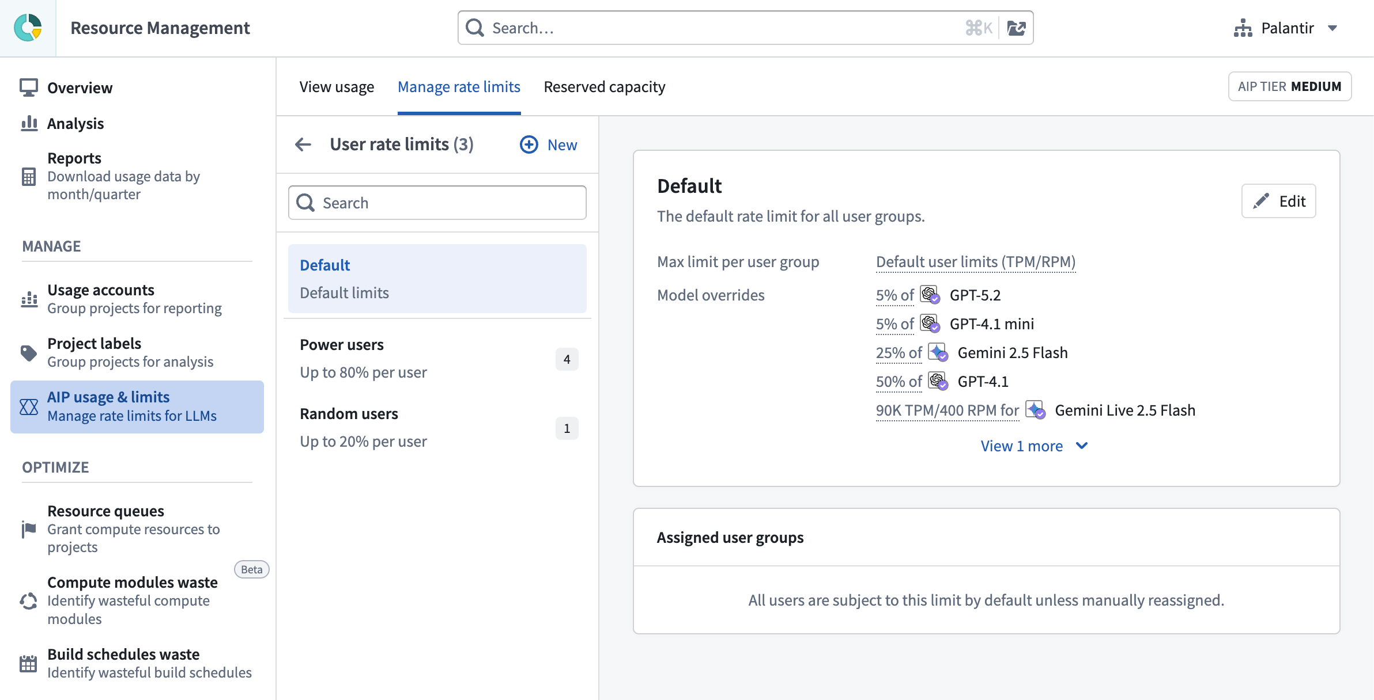Open Analysis in the sidebar
1374x700 pixels.
(x=137, y=123)
